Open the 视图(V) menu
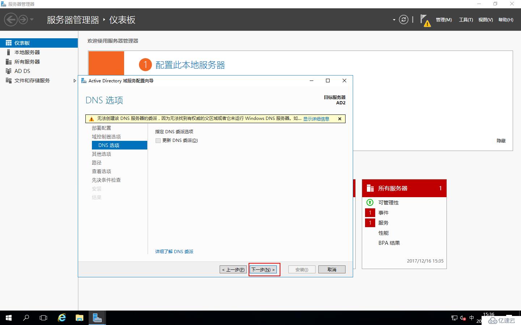Screen dimensions: 521x325 click(486, 20)
